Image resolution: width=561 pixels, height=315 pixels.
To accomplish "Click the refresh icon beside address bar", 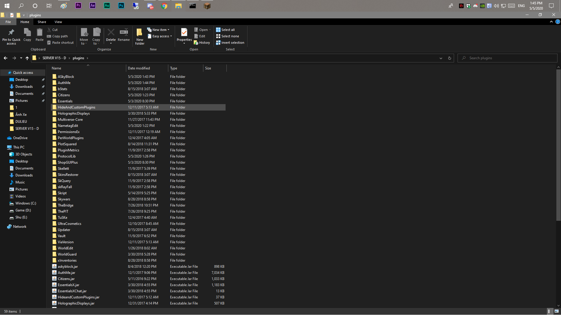I will 449,58.
